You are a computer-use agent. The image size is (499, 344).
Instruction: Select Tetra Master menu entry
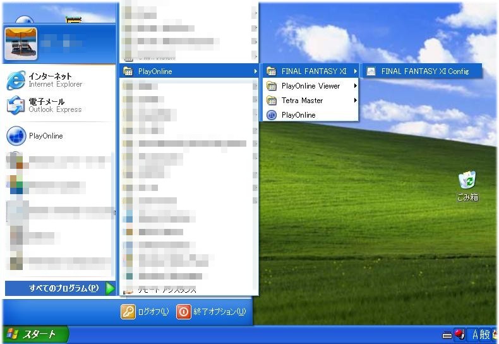point(310,101)
